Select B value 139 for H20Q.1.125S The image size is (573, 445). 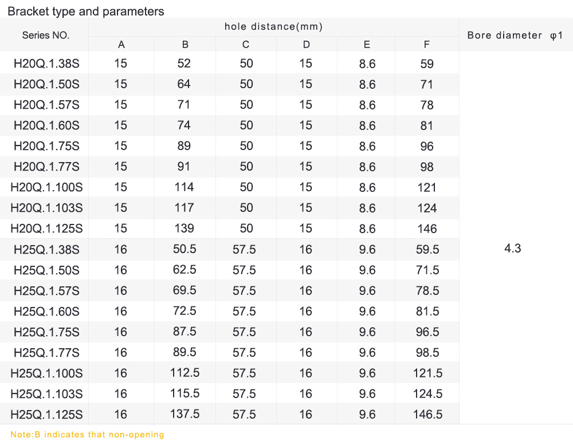[x=184, y=228]
